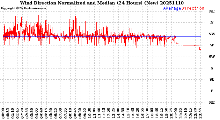
Task: Click the 21:35 time axis label
Action: pyautogui.click(x=181, y=114)
